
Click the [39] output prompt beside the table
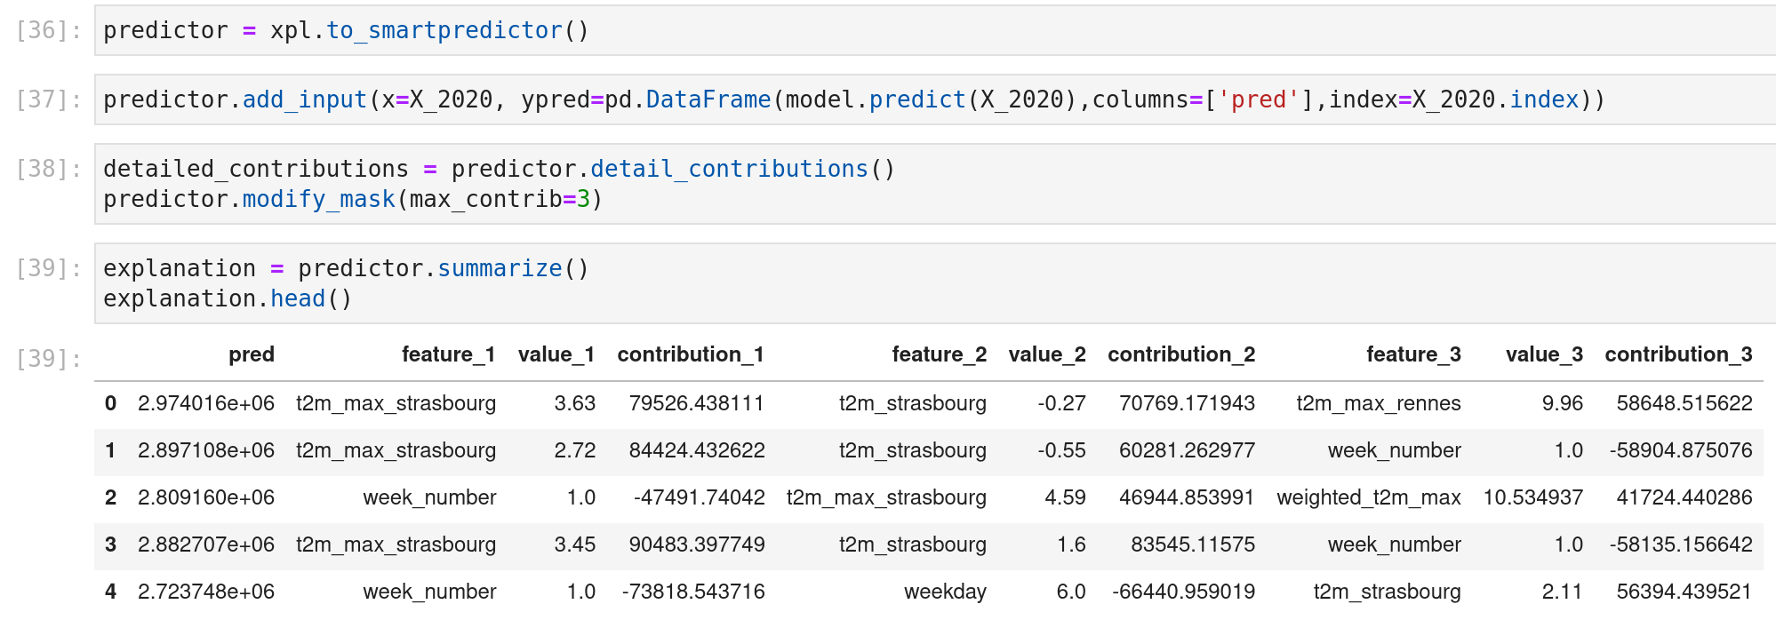pyautogui.click(x=49, y=359)
